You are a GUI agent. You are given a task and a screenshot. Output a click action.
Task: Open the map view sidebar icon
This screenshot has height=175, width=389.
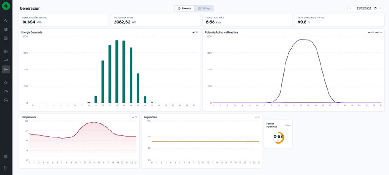pos(6,29)
